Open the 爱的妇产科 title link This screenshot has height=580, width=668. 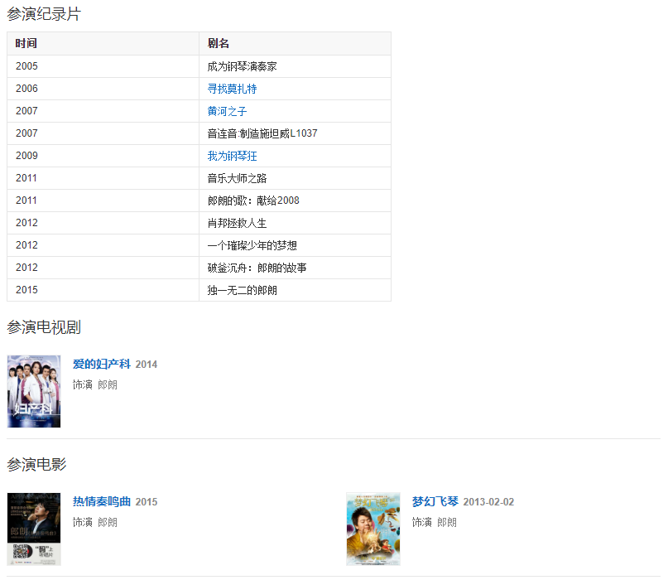click(x=101, y=364)
